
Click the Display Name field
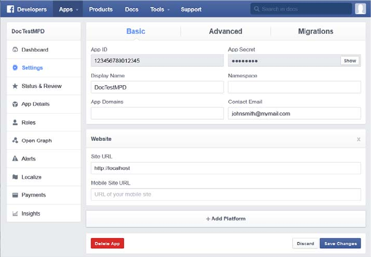tap(157, 87)
